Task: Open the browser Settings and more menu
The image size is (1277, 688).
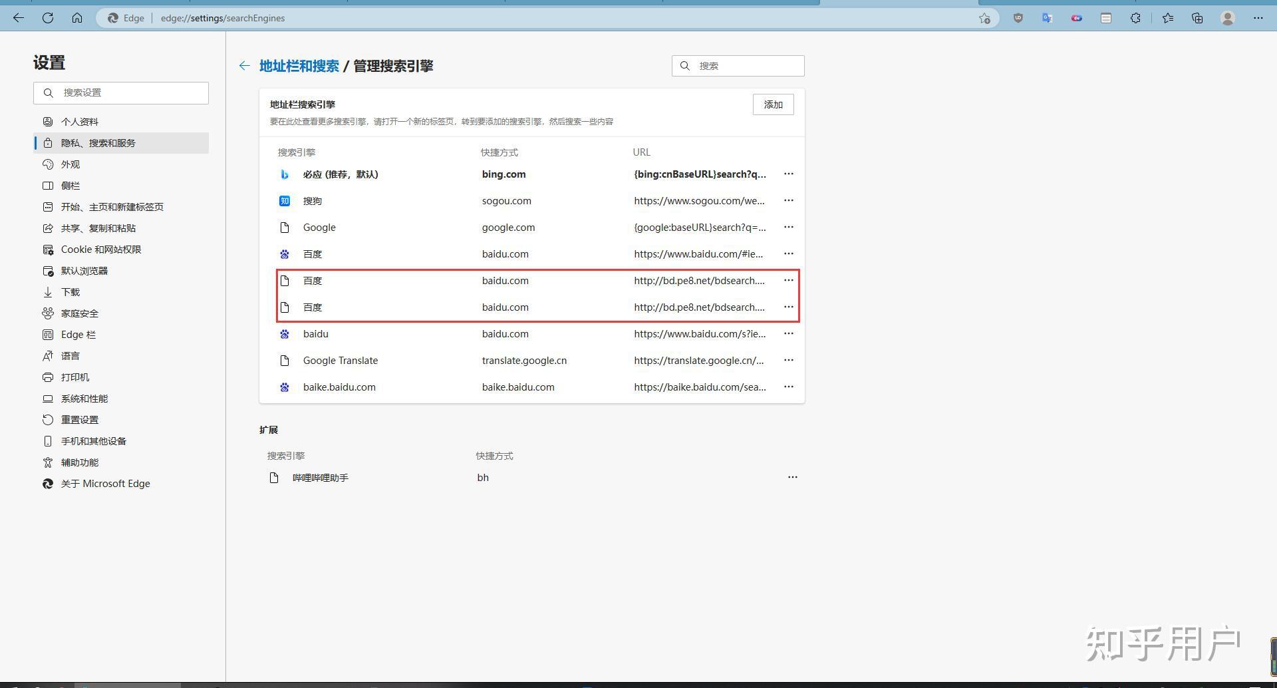Action: click(1258, 18)
